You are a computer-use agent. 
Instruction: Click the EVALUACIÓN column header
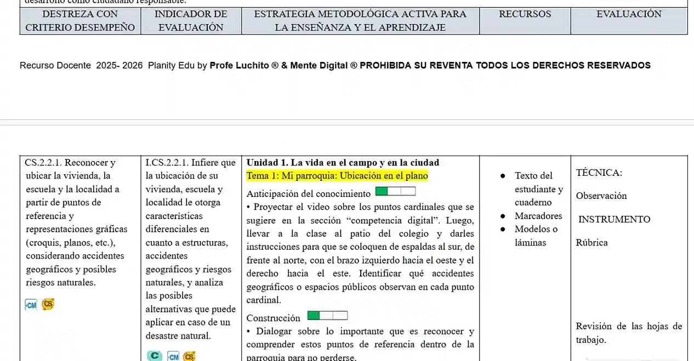click(x=629, y=14)
